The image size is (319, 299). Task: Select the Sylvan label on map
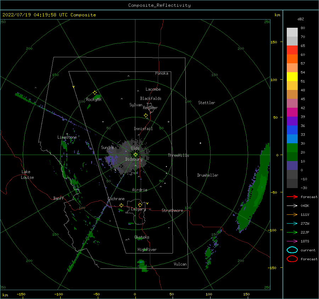[x=136, y=105]
